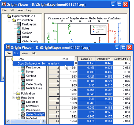The image size is (134, 125).
Task: Select Notes icon in back window tree
Action: [x=19, y=28]
